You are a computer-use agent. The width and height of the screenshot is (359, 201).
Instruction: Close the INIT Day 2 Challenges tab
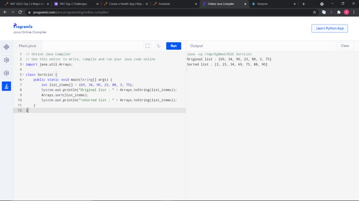tap(97, 4)
